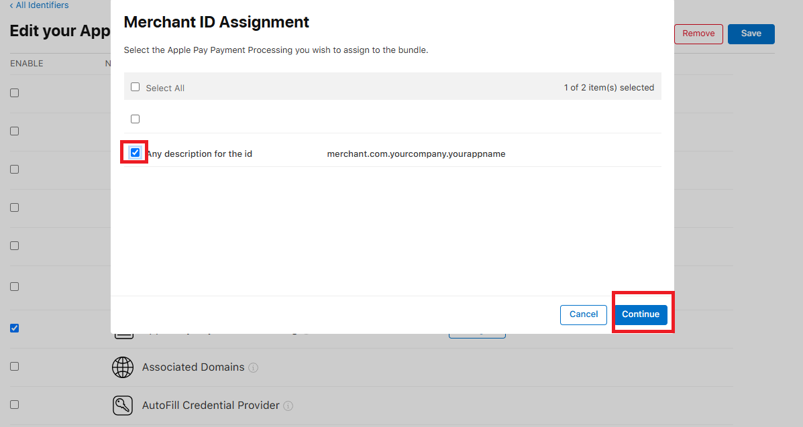
Task: Uncheck the merchant.com.yourcompany.yourappname checkbox
Action: coord(136,153)
